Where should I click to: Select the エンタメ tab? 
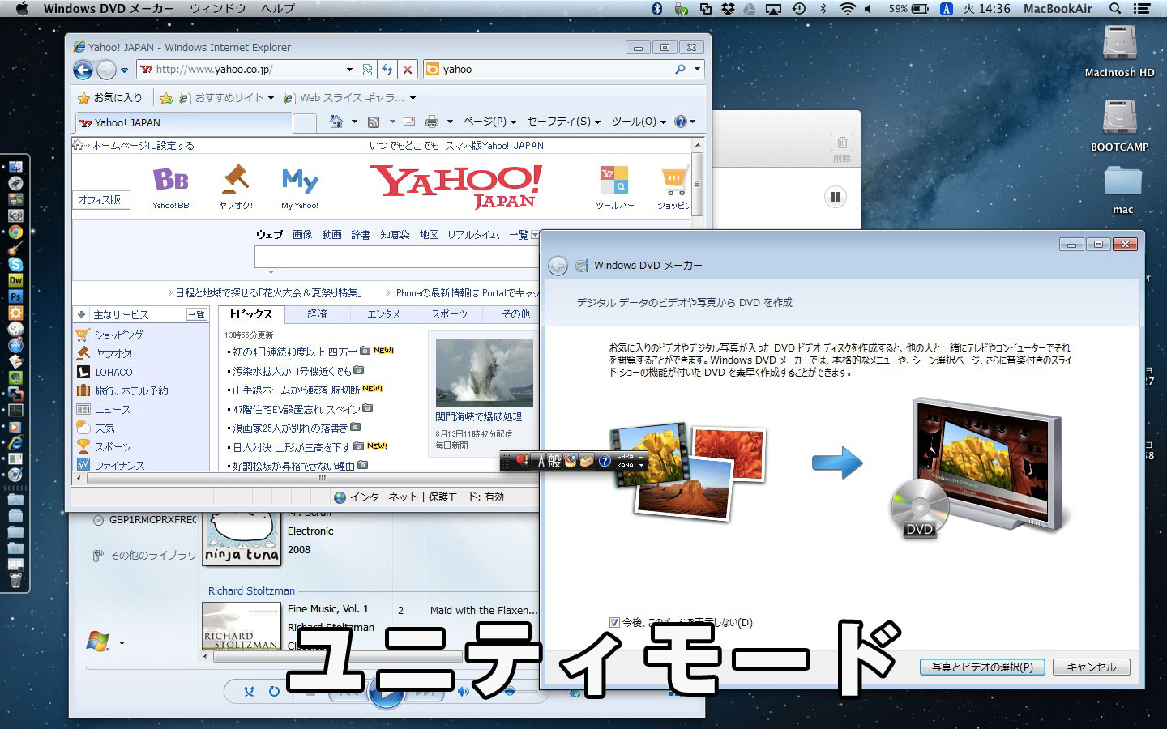pos(383,314)
